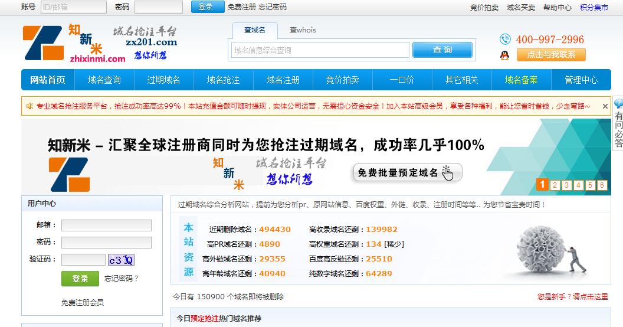Open 域名查询 nav item
This screenshot has width=623, height=327.
104,80
